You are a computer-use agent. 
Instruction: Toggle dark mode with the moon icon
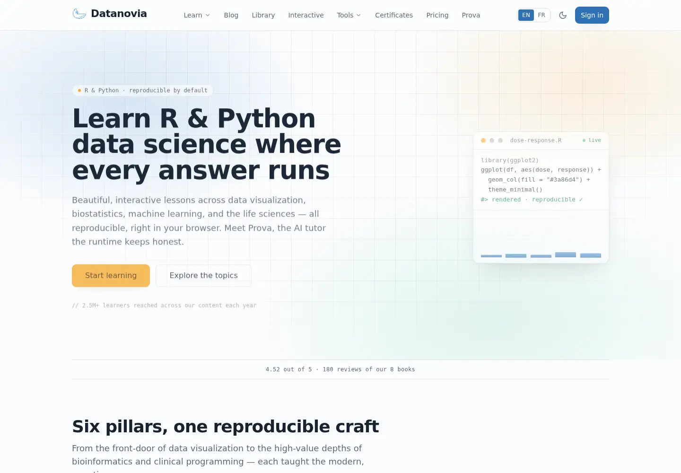coord(563,15)
